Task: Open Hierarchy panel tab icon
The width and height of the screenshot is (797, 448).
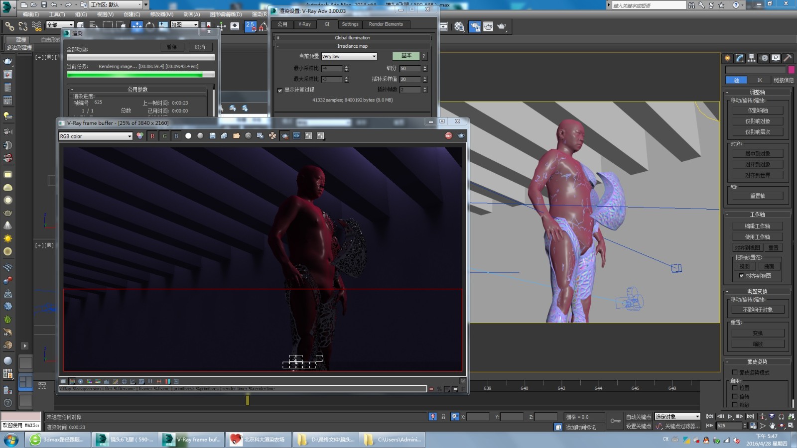Action: [x=752, y=58]
